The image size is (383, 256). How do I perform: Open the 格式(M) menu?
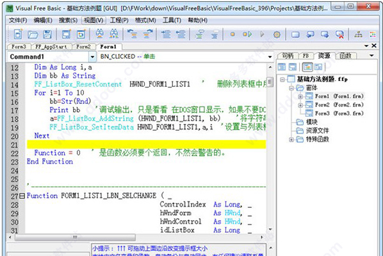[145, 21]
